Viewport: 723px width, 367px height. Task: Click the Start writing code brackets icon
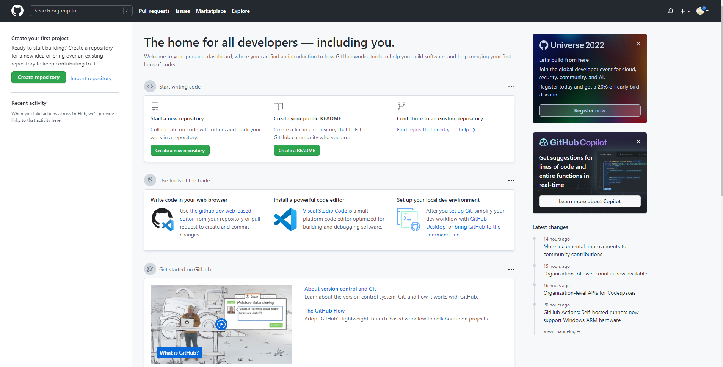coord(150,86)
